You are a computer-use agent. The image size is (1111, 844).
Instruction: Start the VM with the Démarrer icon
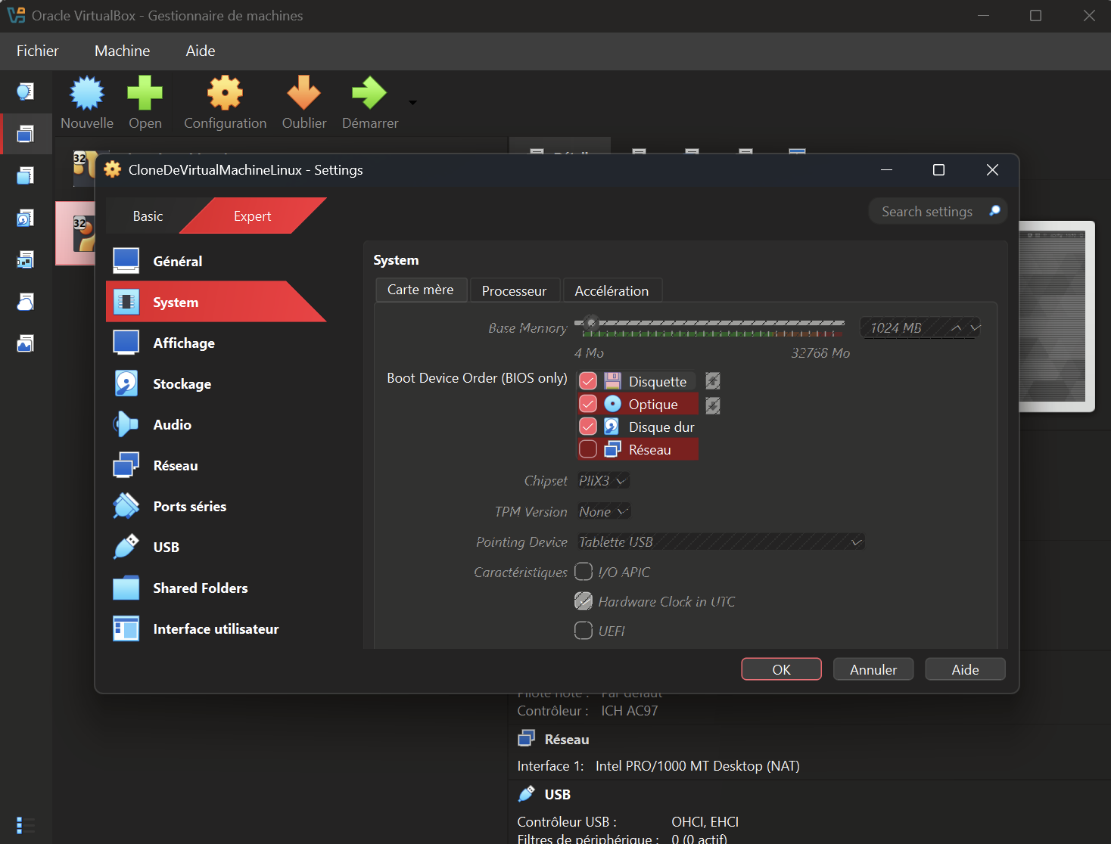point(369,93)
